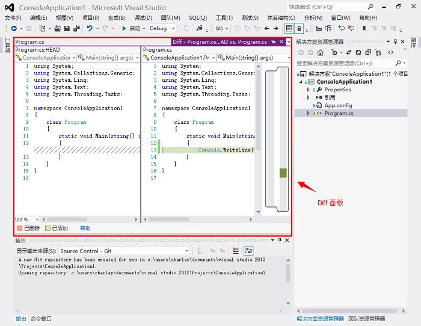Image resolution: width=421 pixels, height=326 pixels.
Task: Open the Source Control - Git output source dropdown
Action: [x=124, y=251]
